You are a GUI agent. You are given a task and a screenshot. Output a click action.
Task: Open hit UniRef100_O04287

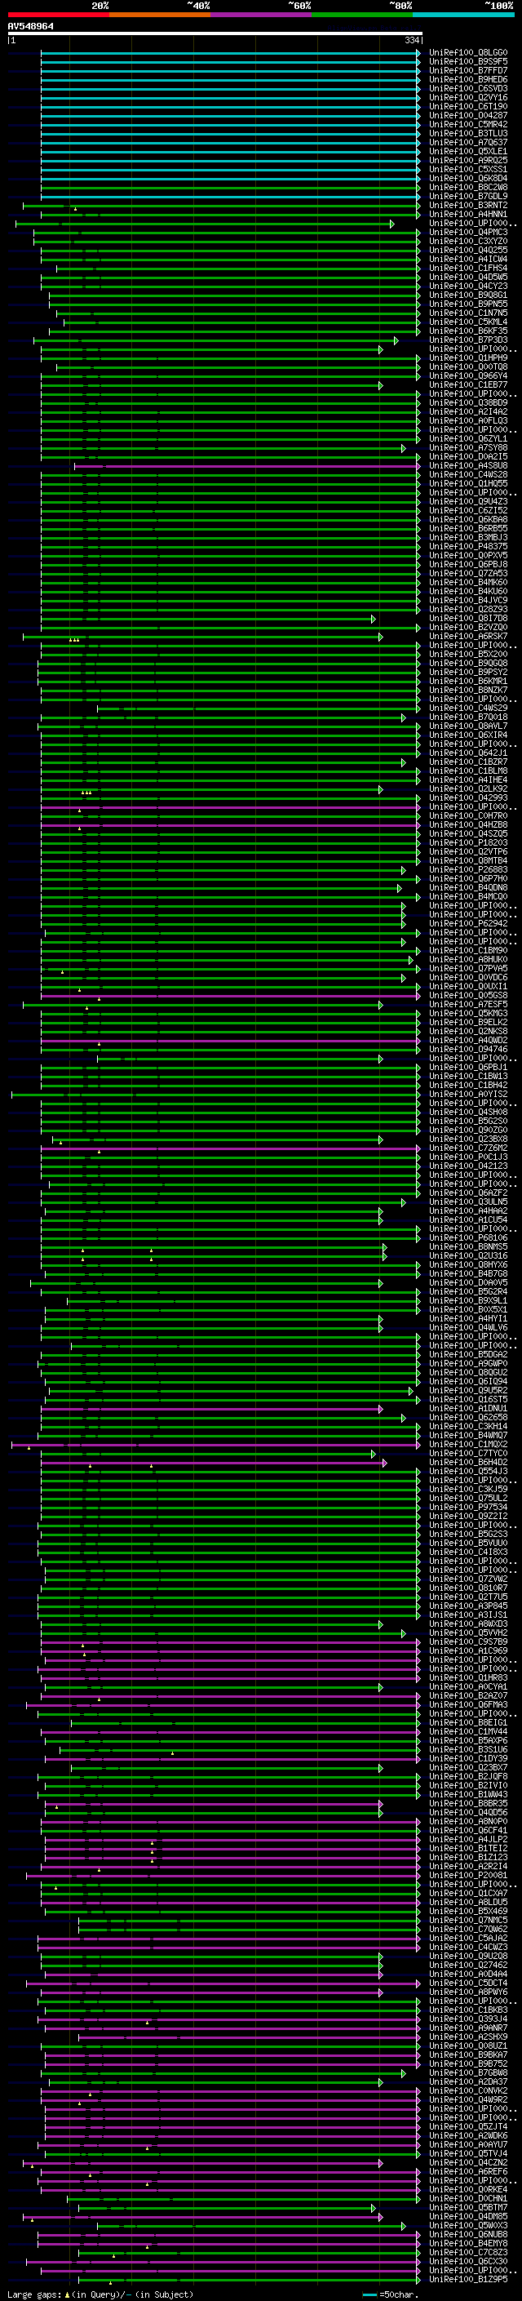pos(468,115)
